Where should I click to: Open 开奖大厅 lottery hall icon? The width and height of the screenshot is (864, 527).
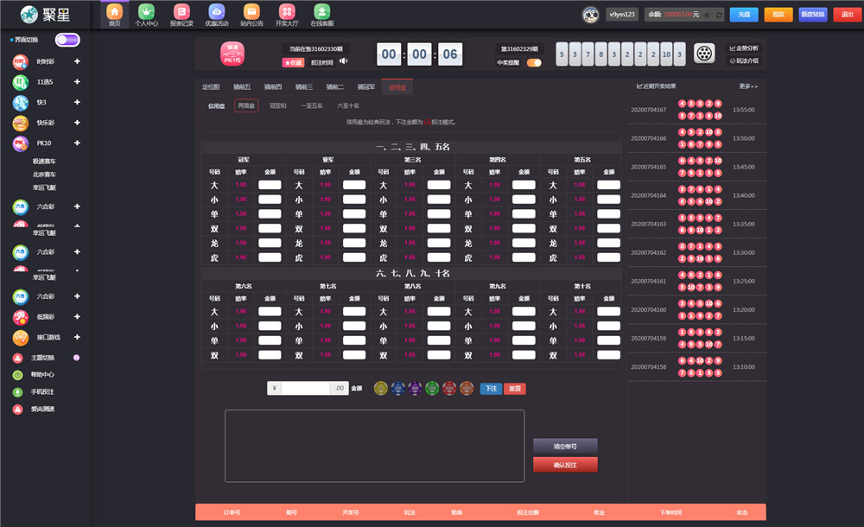(286, 14)
